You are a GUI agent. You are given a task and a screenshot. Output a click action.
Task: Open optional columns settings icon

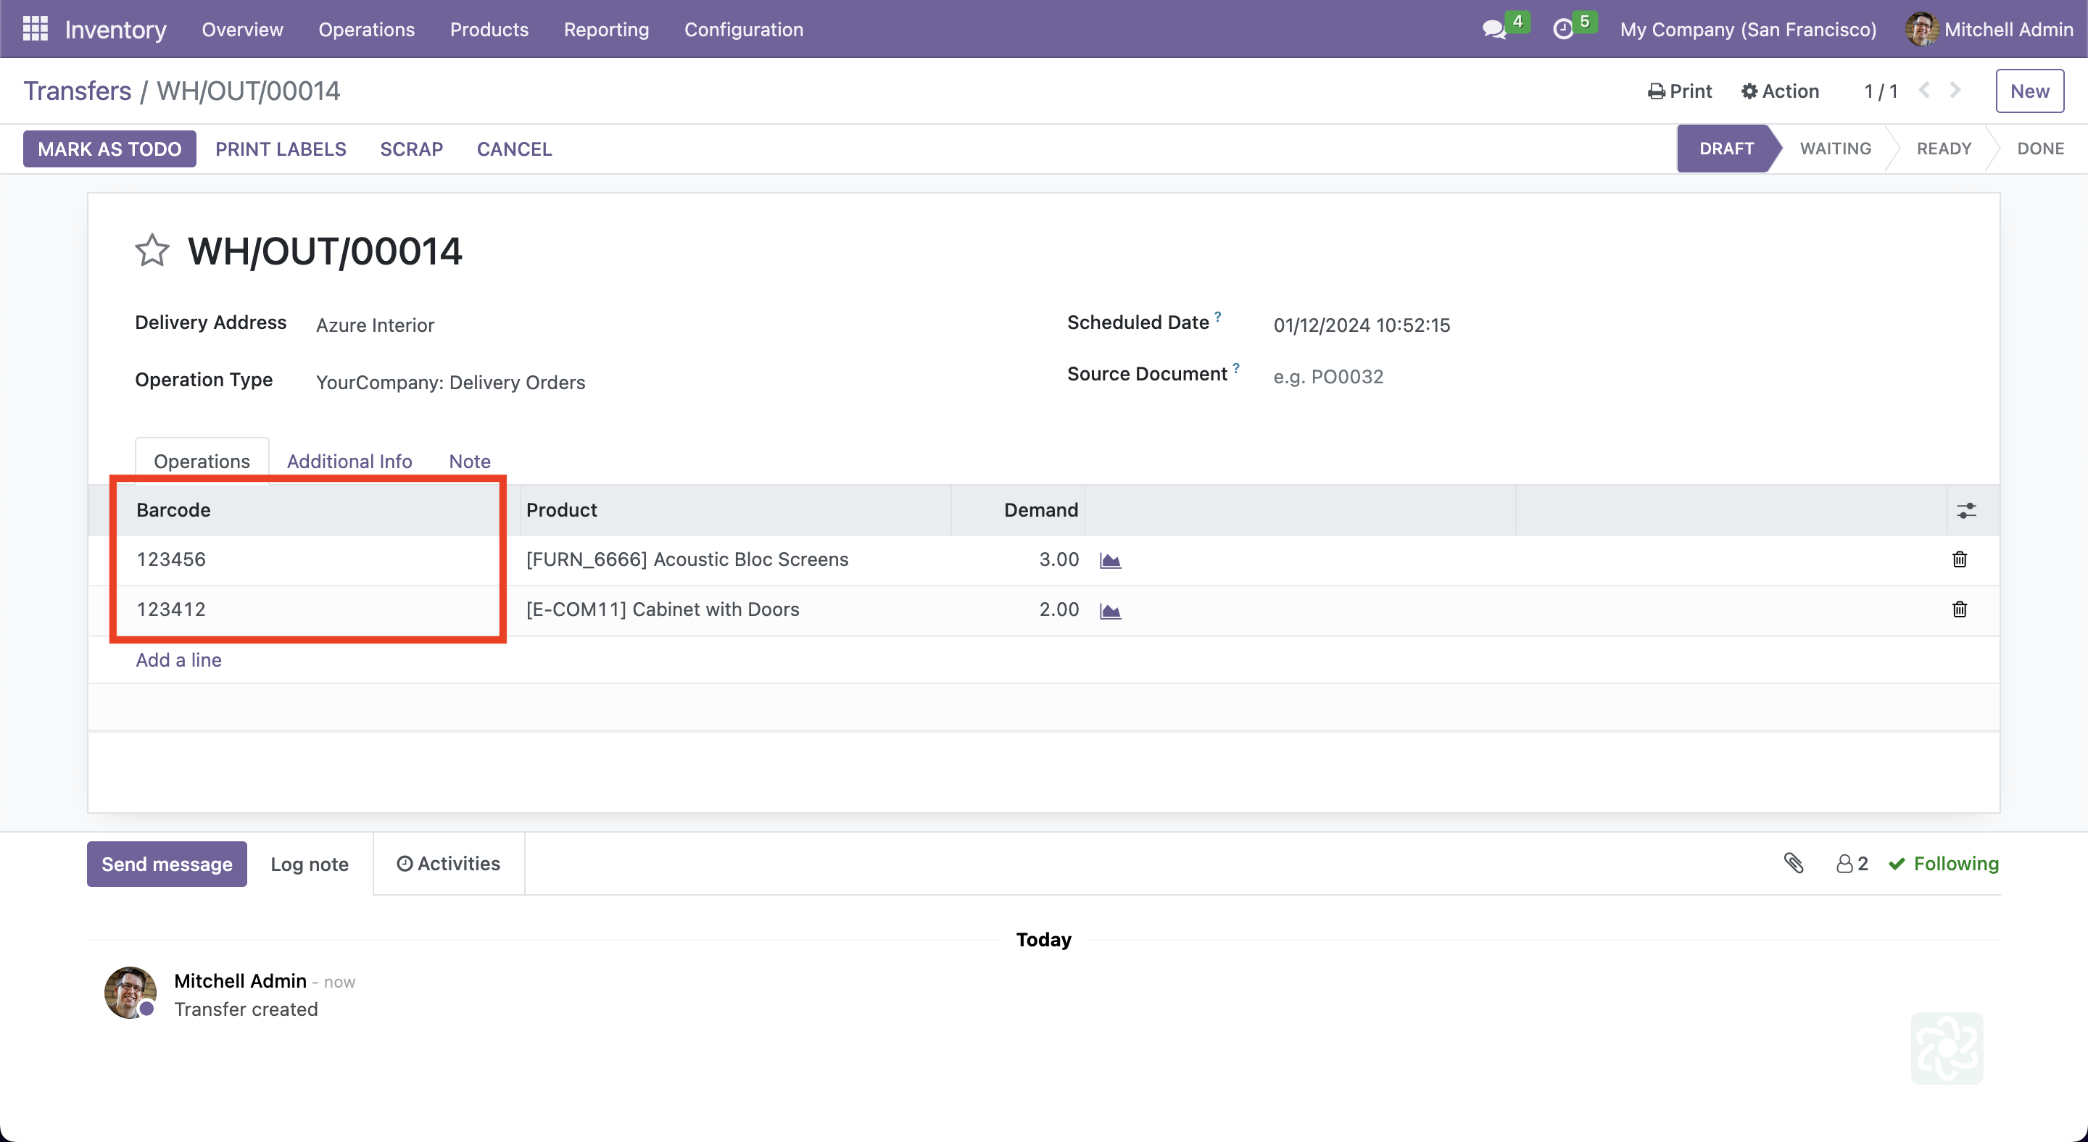(x=1965, y=510)
